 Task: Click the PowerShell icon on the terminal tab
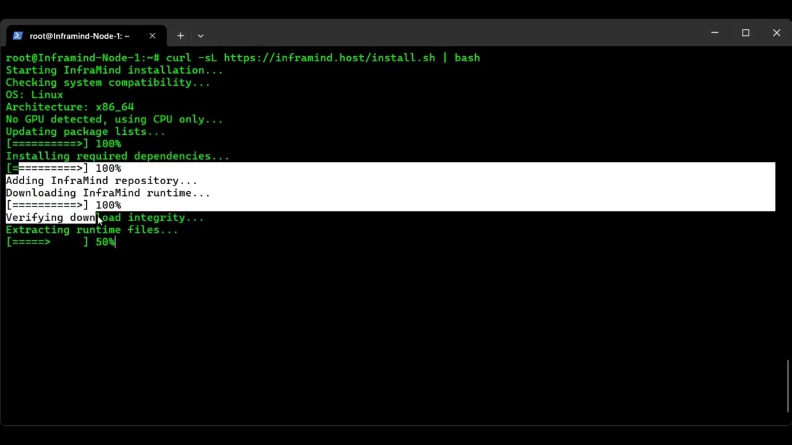[18, 36]
